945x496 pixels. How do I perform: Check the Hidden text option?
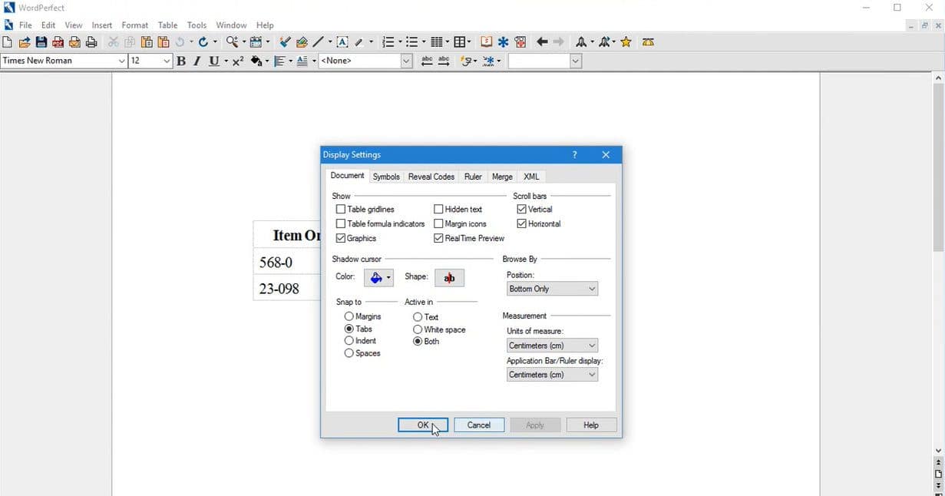click(438, 209)
